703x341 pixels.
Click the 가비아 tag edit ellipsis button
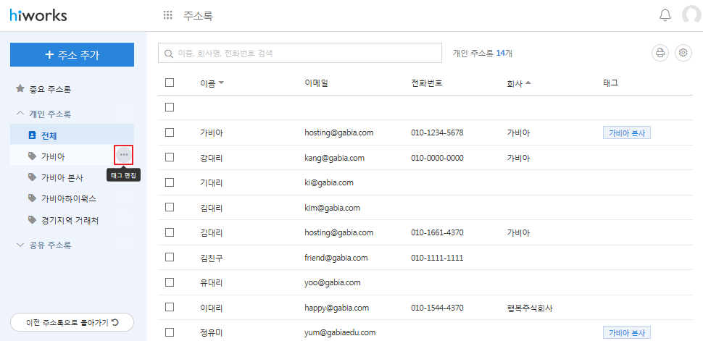(123, 154)
